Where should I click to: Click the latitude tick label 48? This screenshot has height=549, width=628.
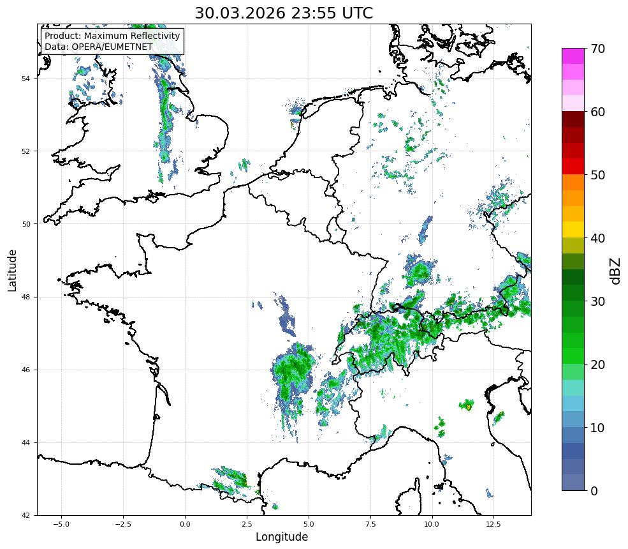point(26,297)
